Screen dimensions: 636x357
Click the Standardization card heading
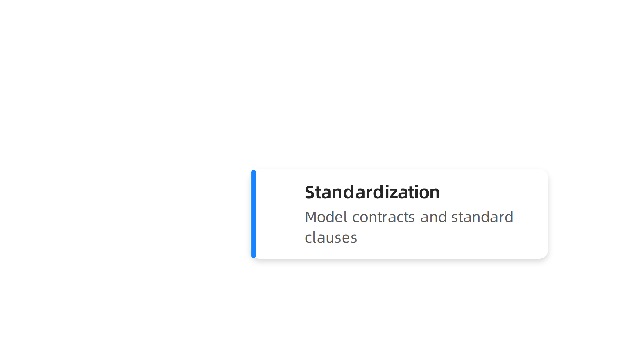(x=372, y=192)
